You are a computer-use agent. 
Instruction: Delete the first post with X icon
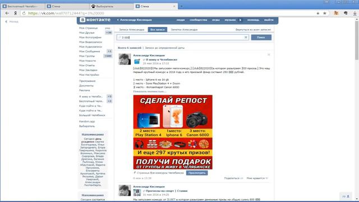click(x=269, y=55)
